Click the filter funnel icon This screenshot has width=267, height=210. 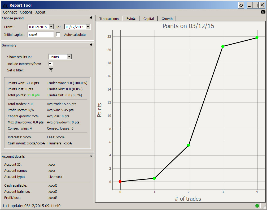click(x=51, y=70)
